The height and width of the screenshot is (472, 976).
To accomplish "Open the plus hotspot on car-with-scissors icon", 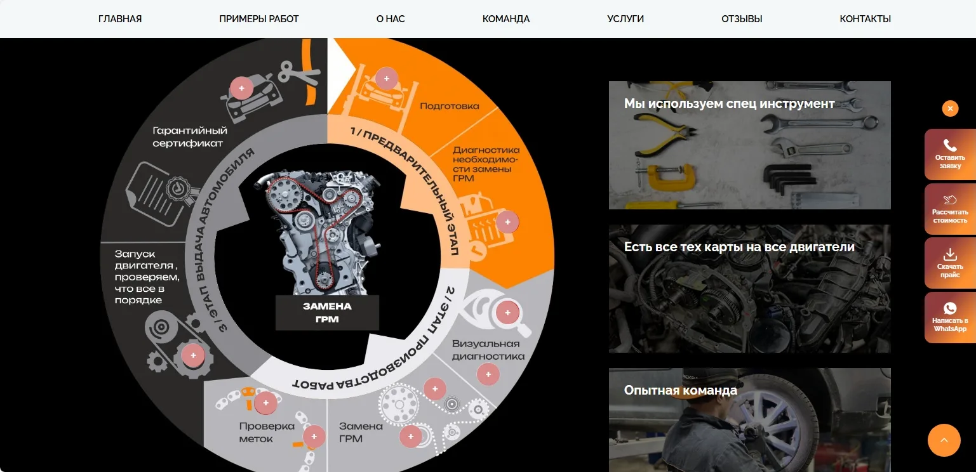I will [241, 88].
